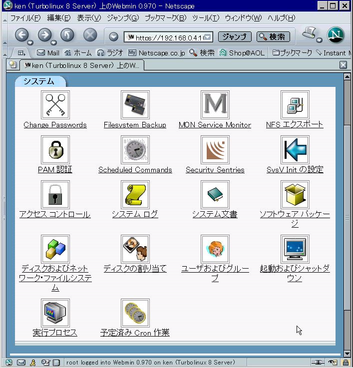Open the Address Book icon in the status bar
The width and height of the screenshot is (353, 368).
(56, 363)
